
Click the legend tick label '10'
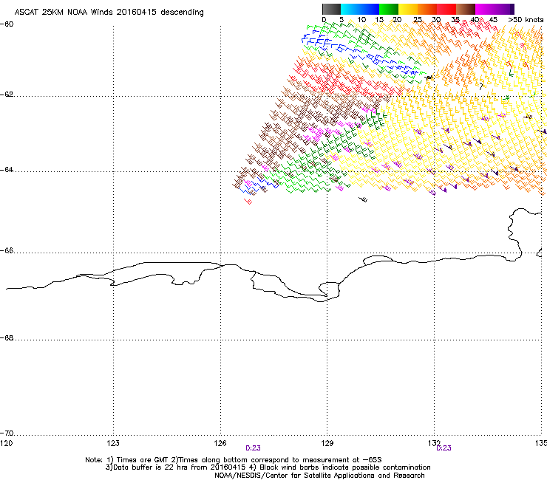(361, 20)
